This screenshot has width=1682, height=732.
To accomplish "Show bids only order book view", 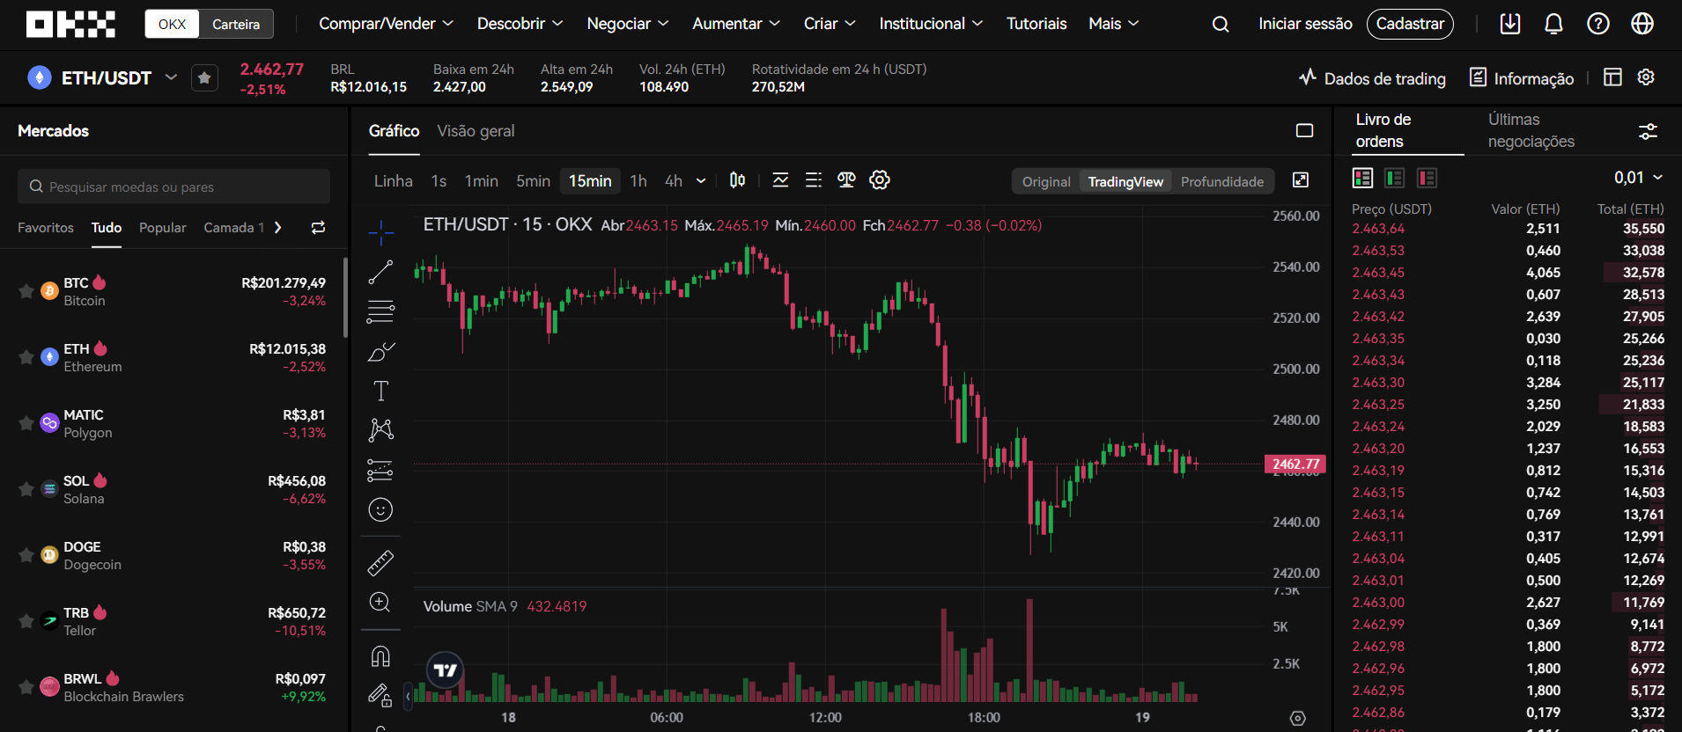I will coord(1395,178).
